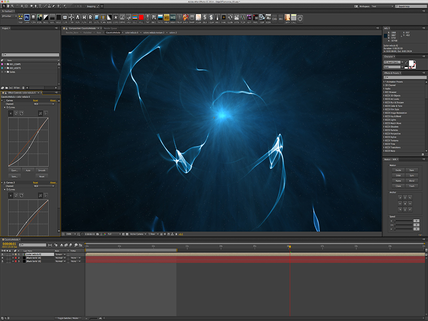
Task: Open the Active Camera view dropdown
Action: 137,234
